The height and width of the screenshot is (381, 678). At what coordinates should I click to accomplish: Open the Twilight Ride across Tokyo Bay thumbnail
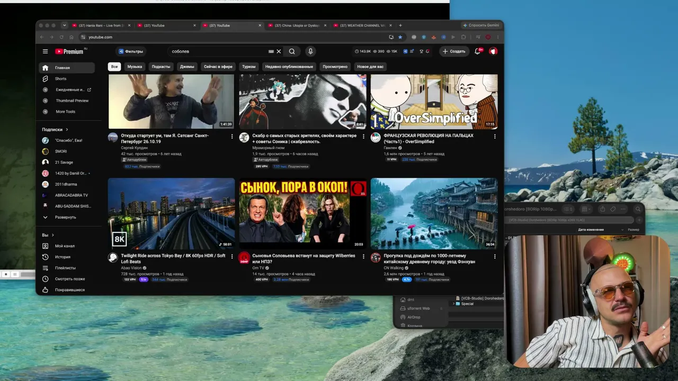(x=171, y=213)
